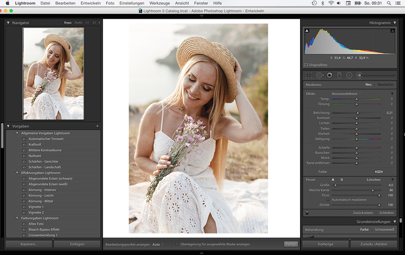
Task: Open the Notification Center list icon
Action: [x=398, y=3]
